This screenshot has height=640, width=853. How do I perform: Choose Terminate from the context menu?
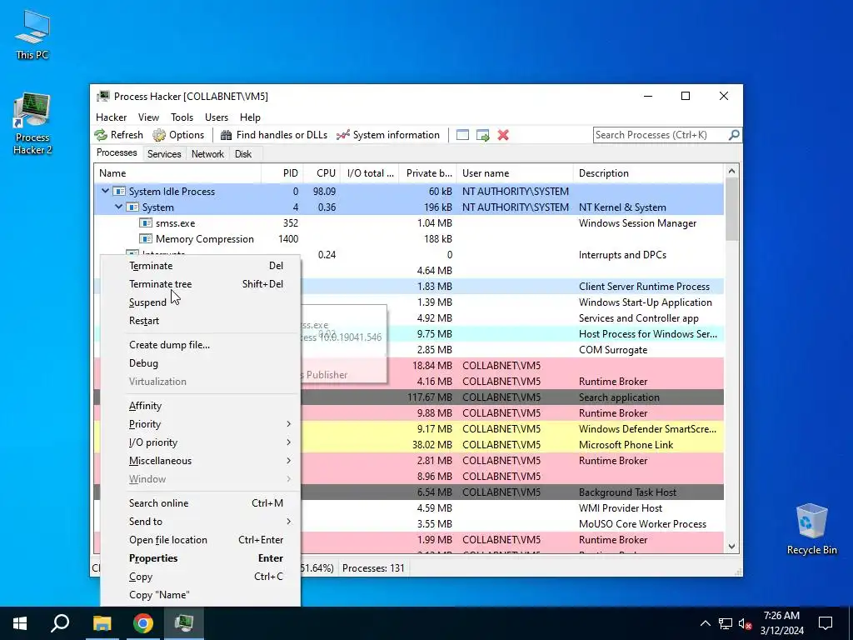pyautogui.click(x=201, y=266)
